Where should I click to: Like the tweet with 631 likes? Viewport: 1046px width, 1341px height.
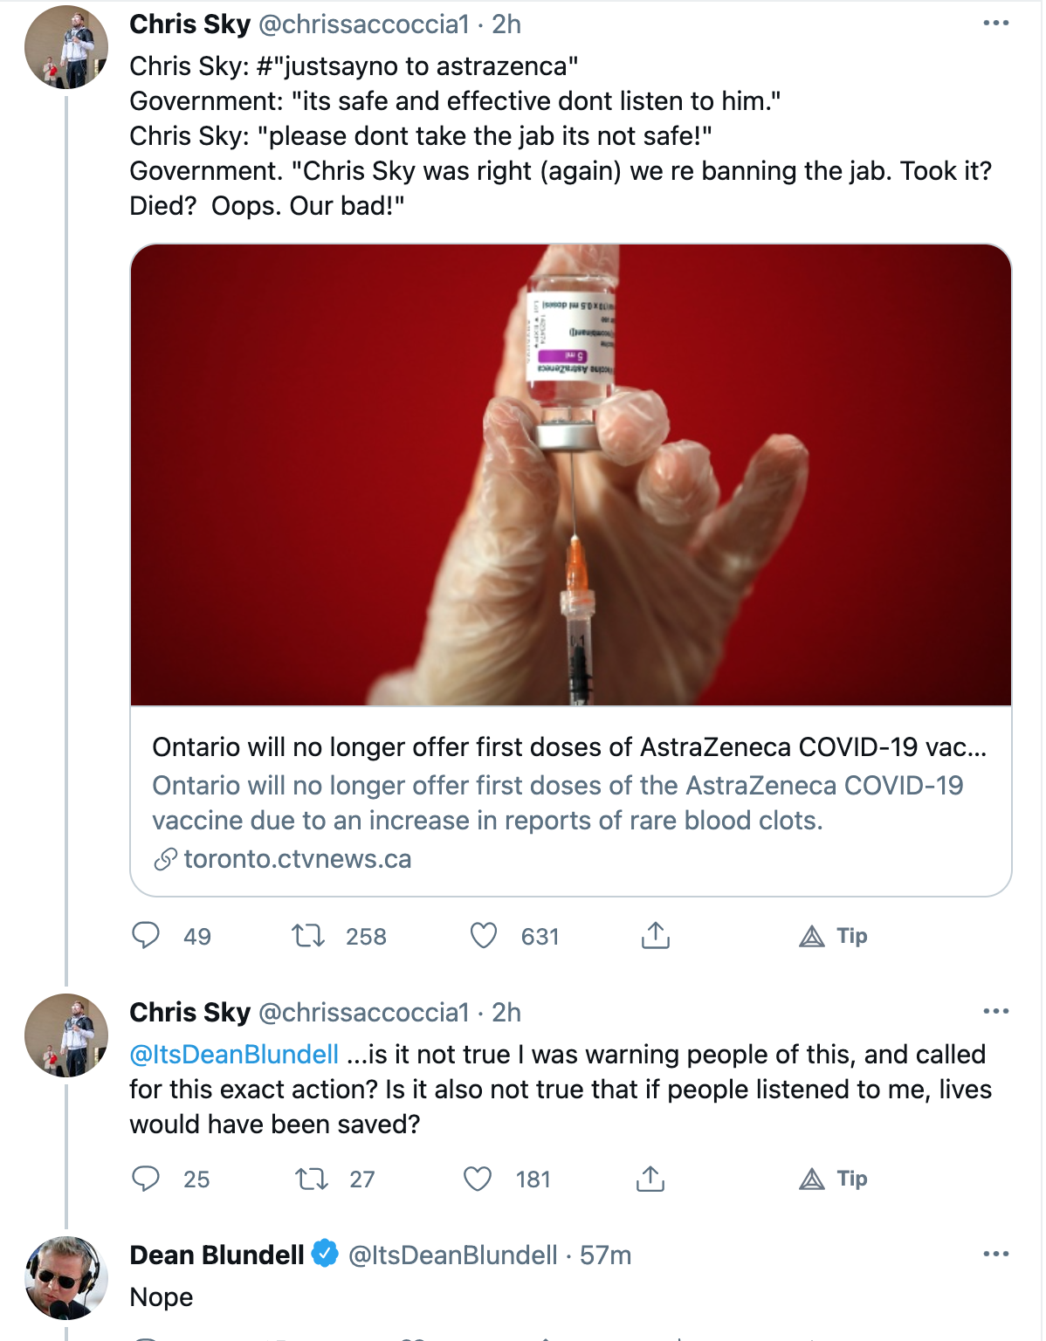(x=484, y=936)
